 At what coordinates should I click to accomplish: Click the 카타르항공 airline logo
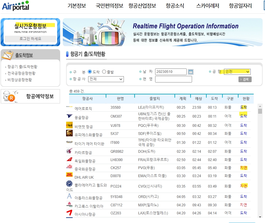(69, 152)
